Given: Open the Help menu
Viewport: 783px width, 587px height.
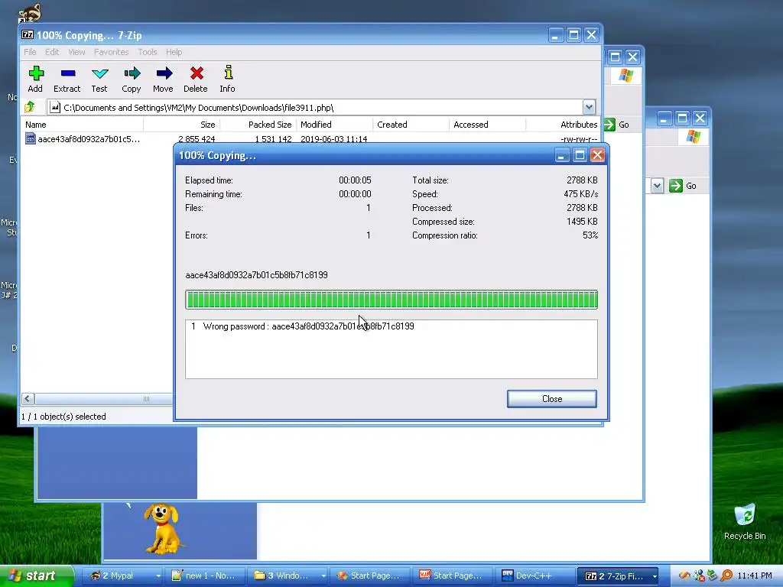Looking at the screenshot, I should point(174,52).
